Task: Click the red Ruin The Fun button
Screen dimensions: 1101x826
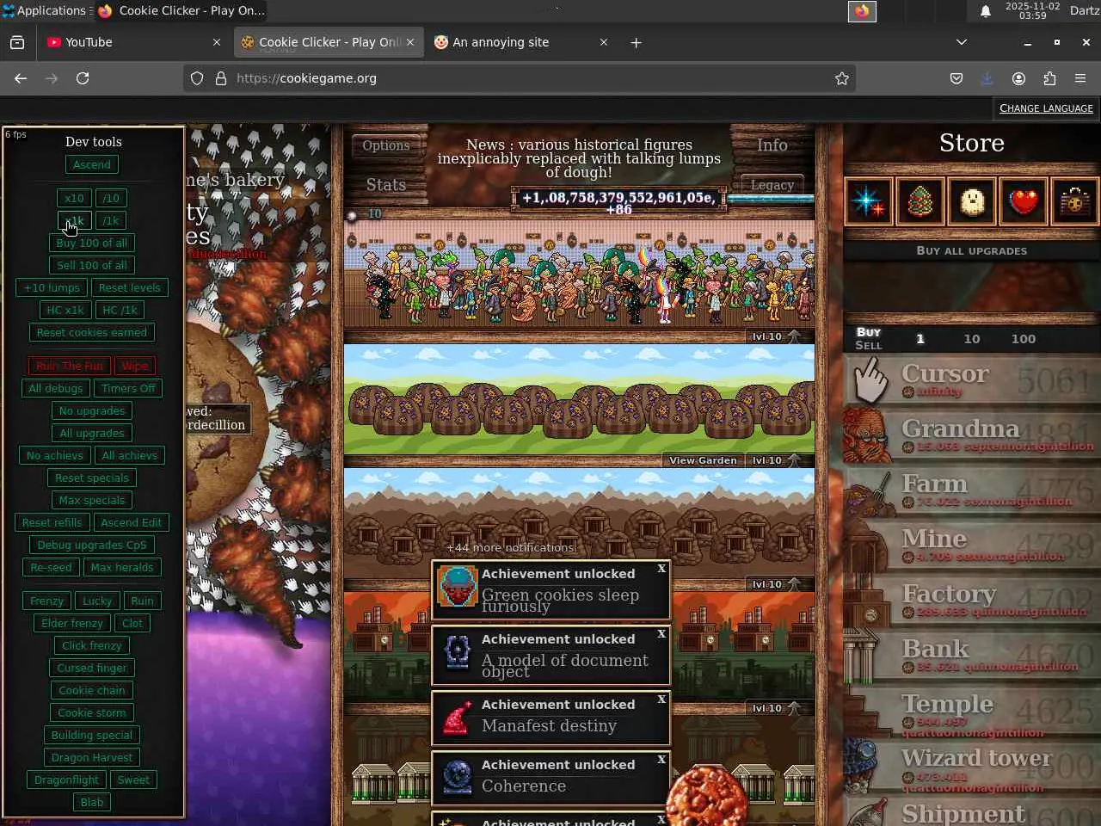Action: click(x=69, y=366)
